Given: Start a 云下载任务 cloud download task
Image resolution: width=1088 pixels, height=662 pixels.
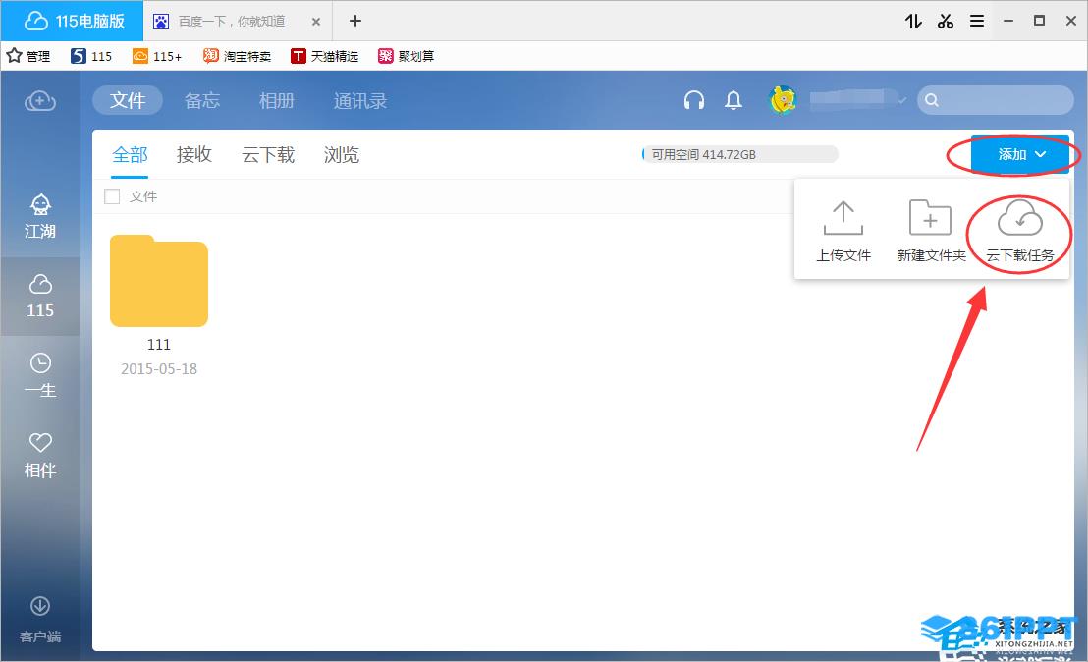Looking at the screenshot, I should pos(1019,232).
